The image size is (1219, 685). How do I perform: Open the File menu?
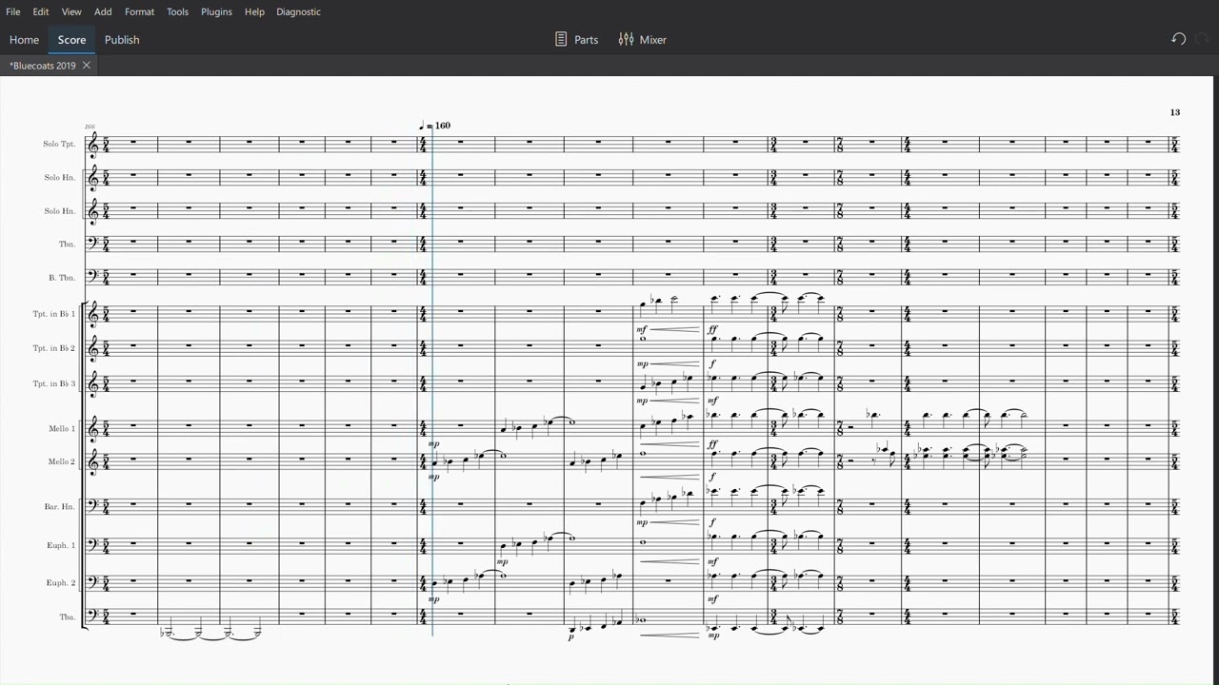pyautogui.click(x=13, y=11)
